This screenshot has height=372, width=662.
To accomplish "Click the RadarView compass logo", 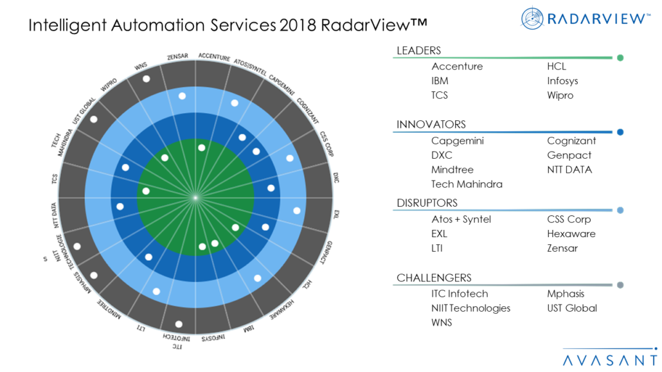I will (x=531, y=18).
